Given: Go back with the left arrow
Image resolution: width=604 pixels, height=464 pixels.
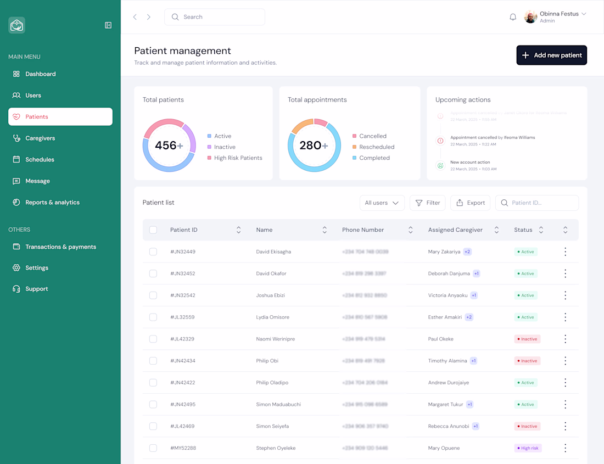Looking at the screenshot, I should tap(135, 17).
